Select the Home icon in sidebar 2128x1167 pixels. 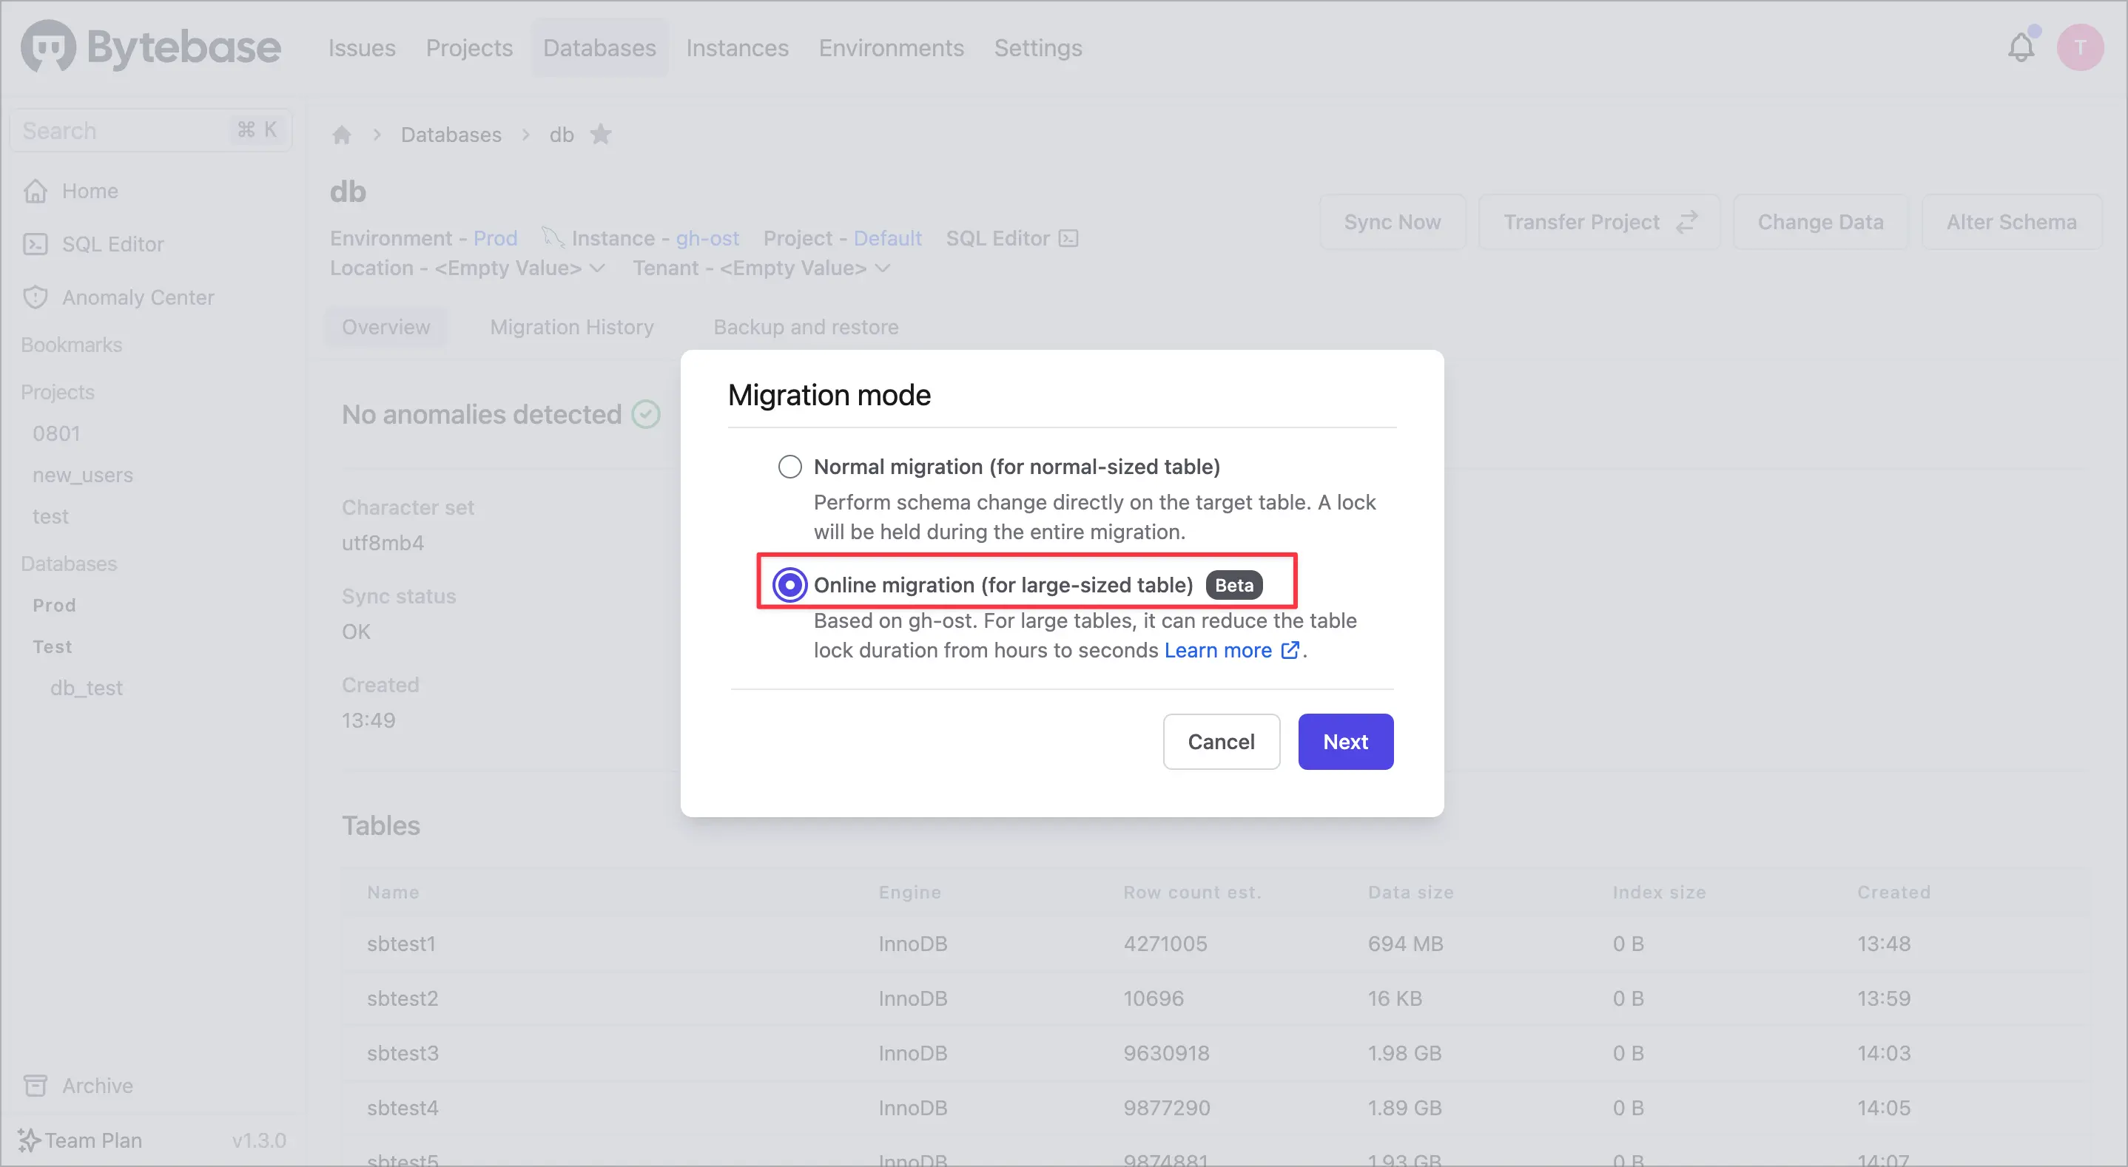(36, 191)
